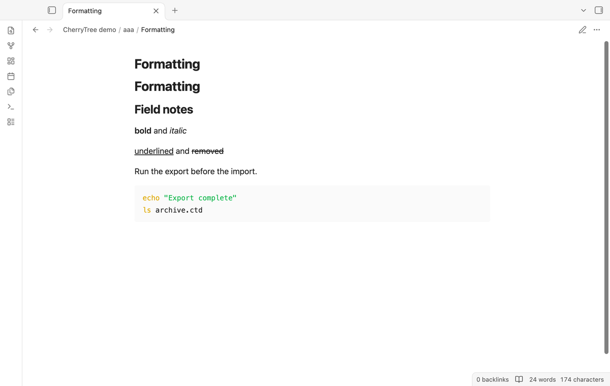Viewport: 610px width, 386px height.
Task: Click the second Formatting heading
Action: (x=167, y=86)
